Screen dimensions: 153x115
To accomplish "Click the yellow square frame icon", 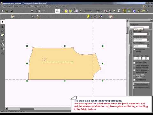I will tap(124, 11).
